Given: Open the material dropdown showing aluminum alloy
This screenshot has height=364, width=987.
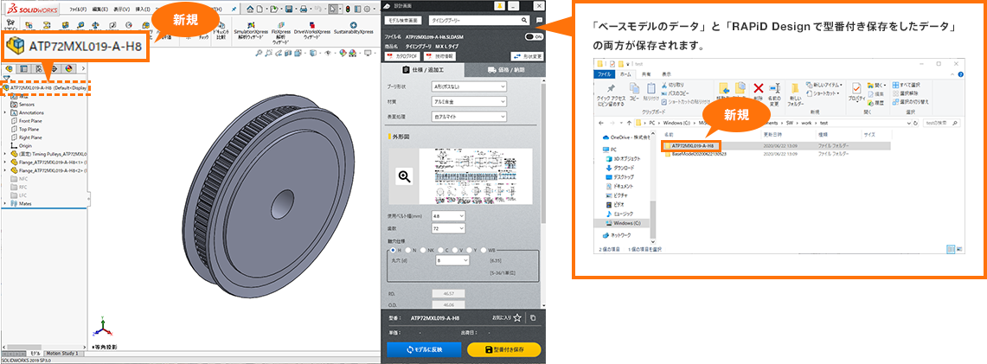Looking at the screenshot, I should [469, 100].
